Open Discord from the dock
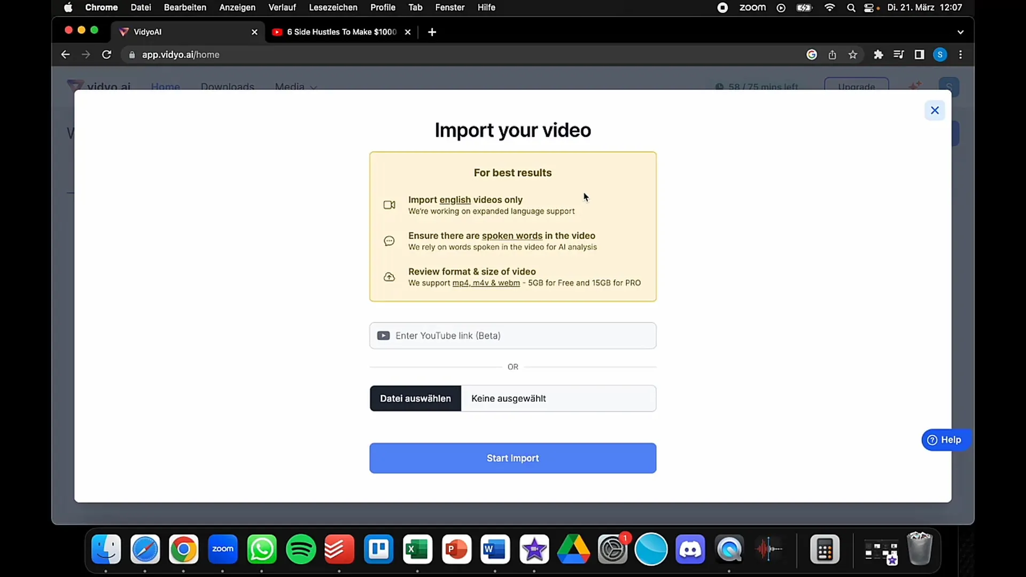 pos(690,549)
